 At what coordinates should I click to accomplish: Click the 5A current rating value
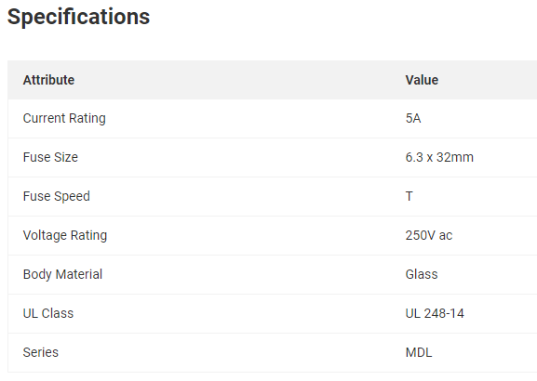[x=413, y=118]
